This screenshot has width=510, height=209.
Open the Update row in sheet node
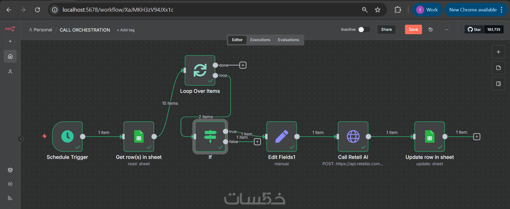[429, 137]
